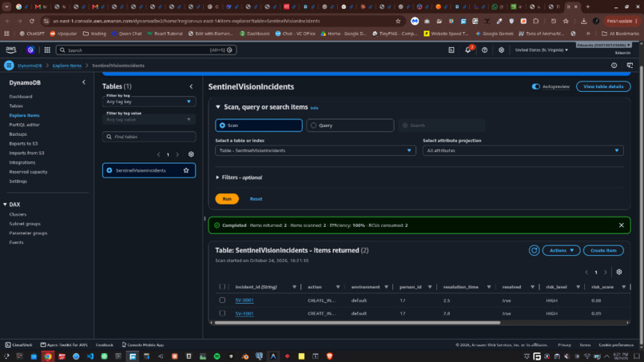Open results table preferences gear
The image size is (644, 362).
pyautogui.click(x=619, y=272)
